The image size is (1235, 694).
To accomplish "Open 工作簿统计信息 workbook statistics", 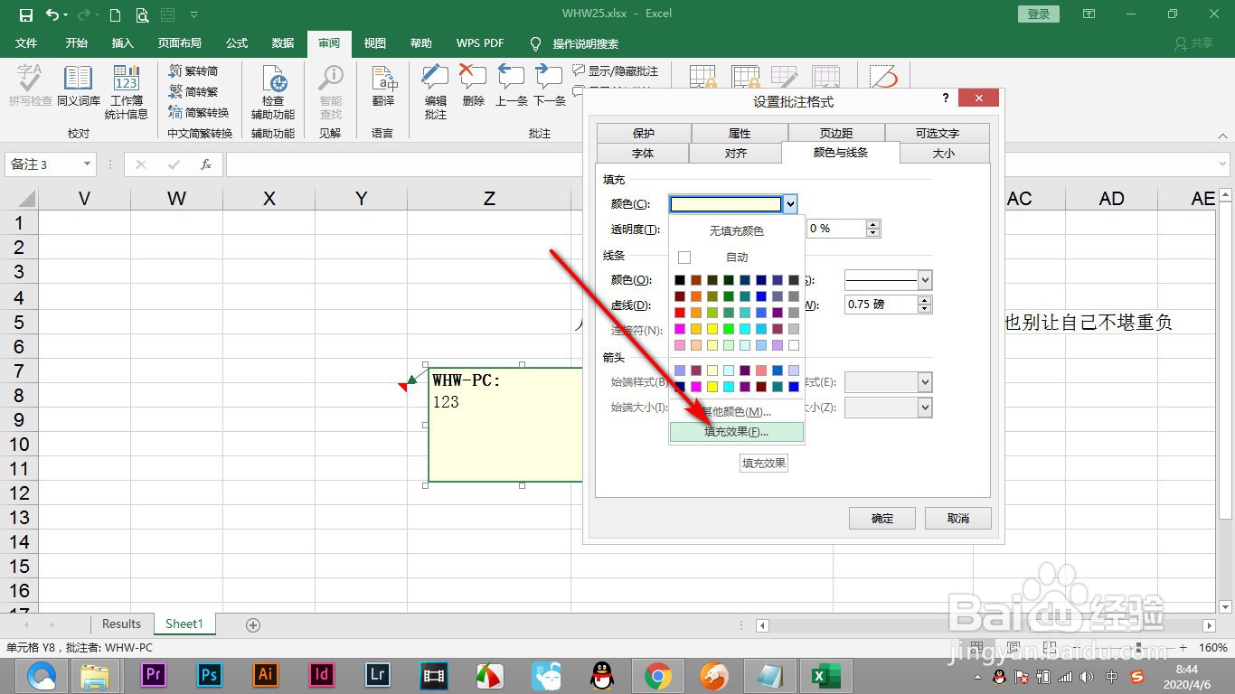I will (127, 92).
